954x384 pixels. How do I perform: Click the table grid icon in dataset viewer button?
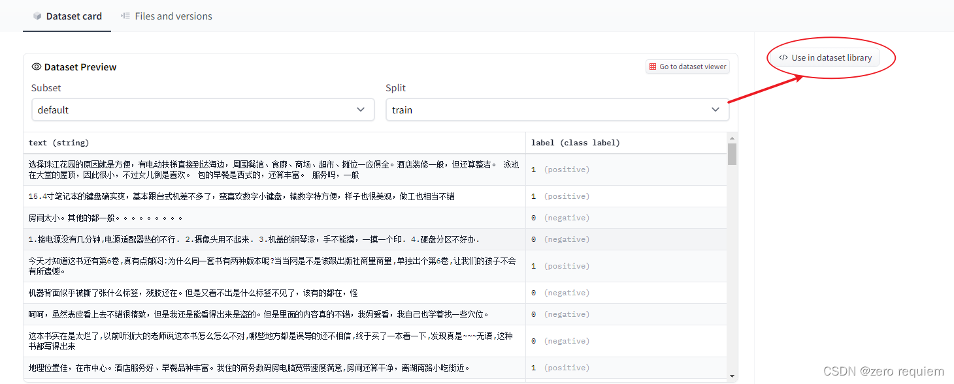pos(652,66)
